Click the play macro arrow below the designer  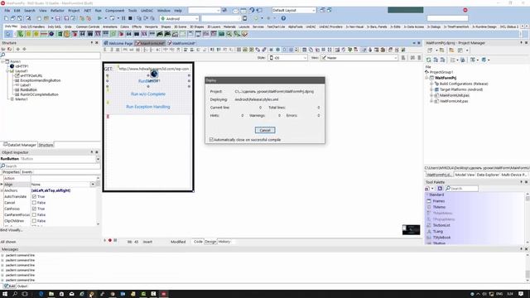coord(105,240)
